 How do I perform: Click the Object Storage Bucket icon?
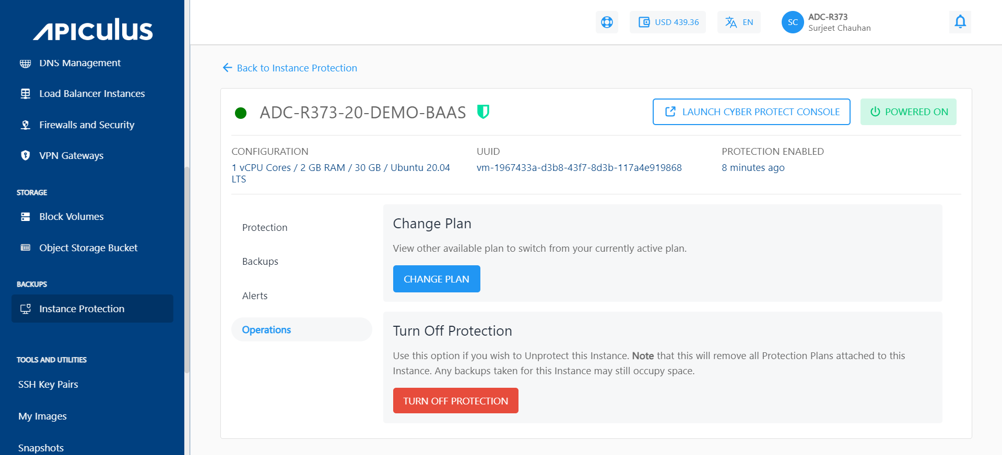click(25, 248)
